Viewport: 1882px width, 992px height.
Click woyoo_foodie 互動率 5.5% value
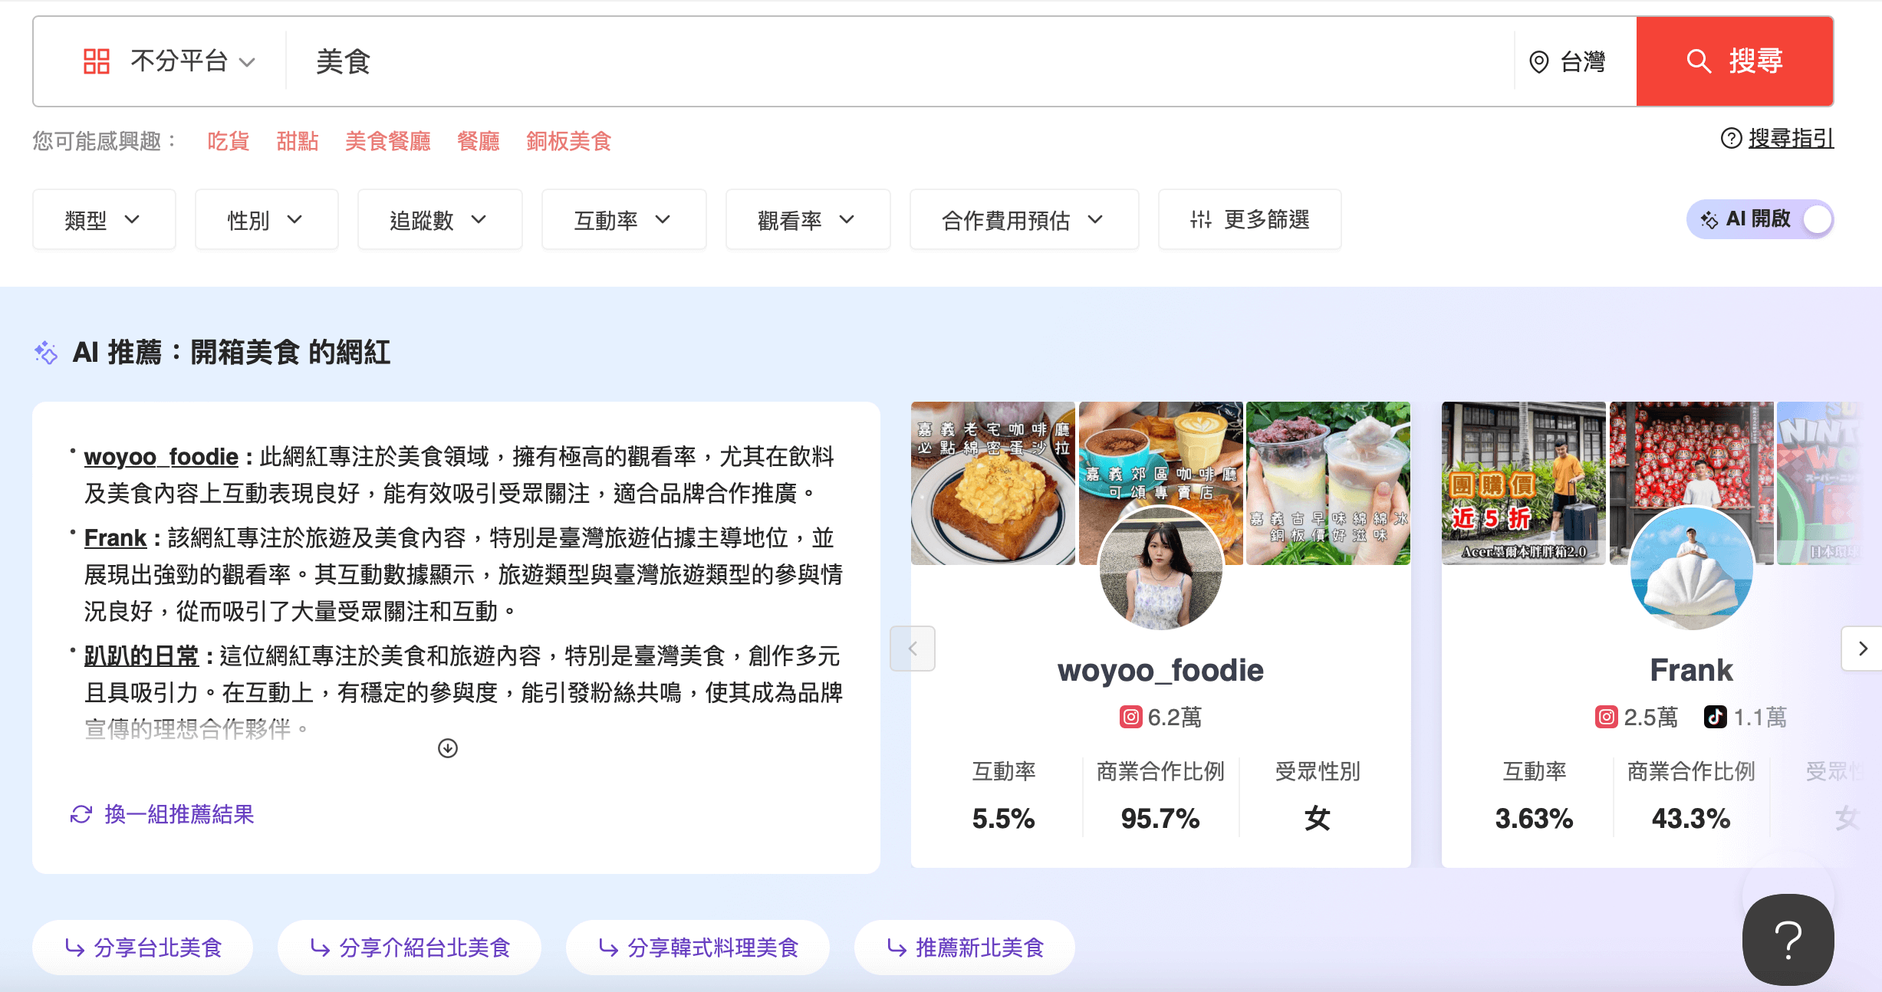pyautogui.click(x=1003, y=819)
